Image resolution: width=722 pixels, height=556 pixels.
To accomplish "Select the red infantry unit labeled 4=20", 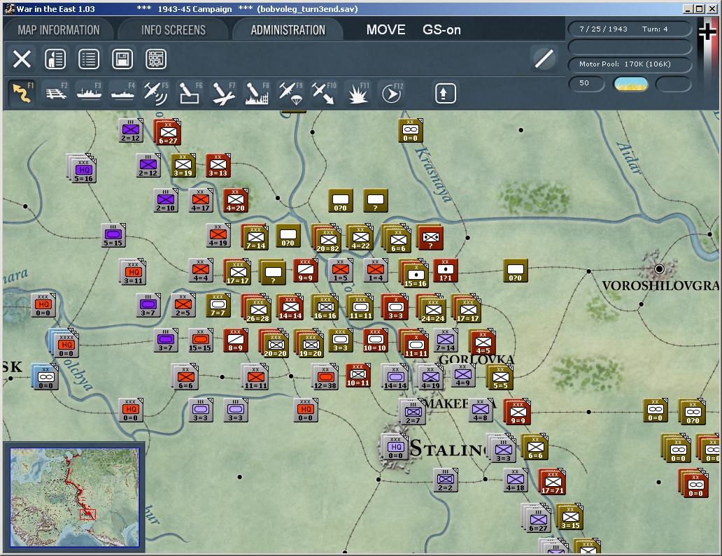I will click(x=235, y=201).
